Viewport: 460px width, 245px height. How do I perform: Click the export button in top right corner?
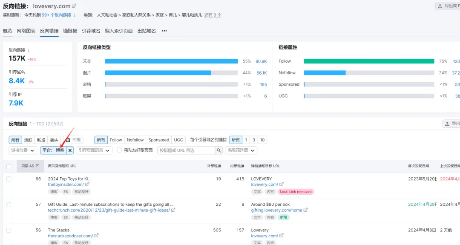click(x=448, y=6)
